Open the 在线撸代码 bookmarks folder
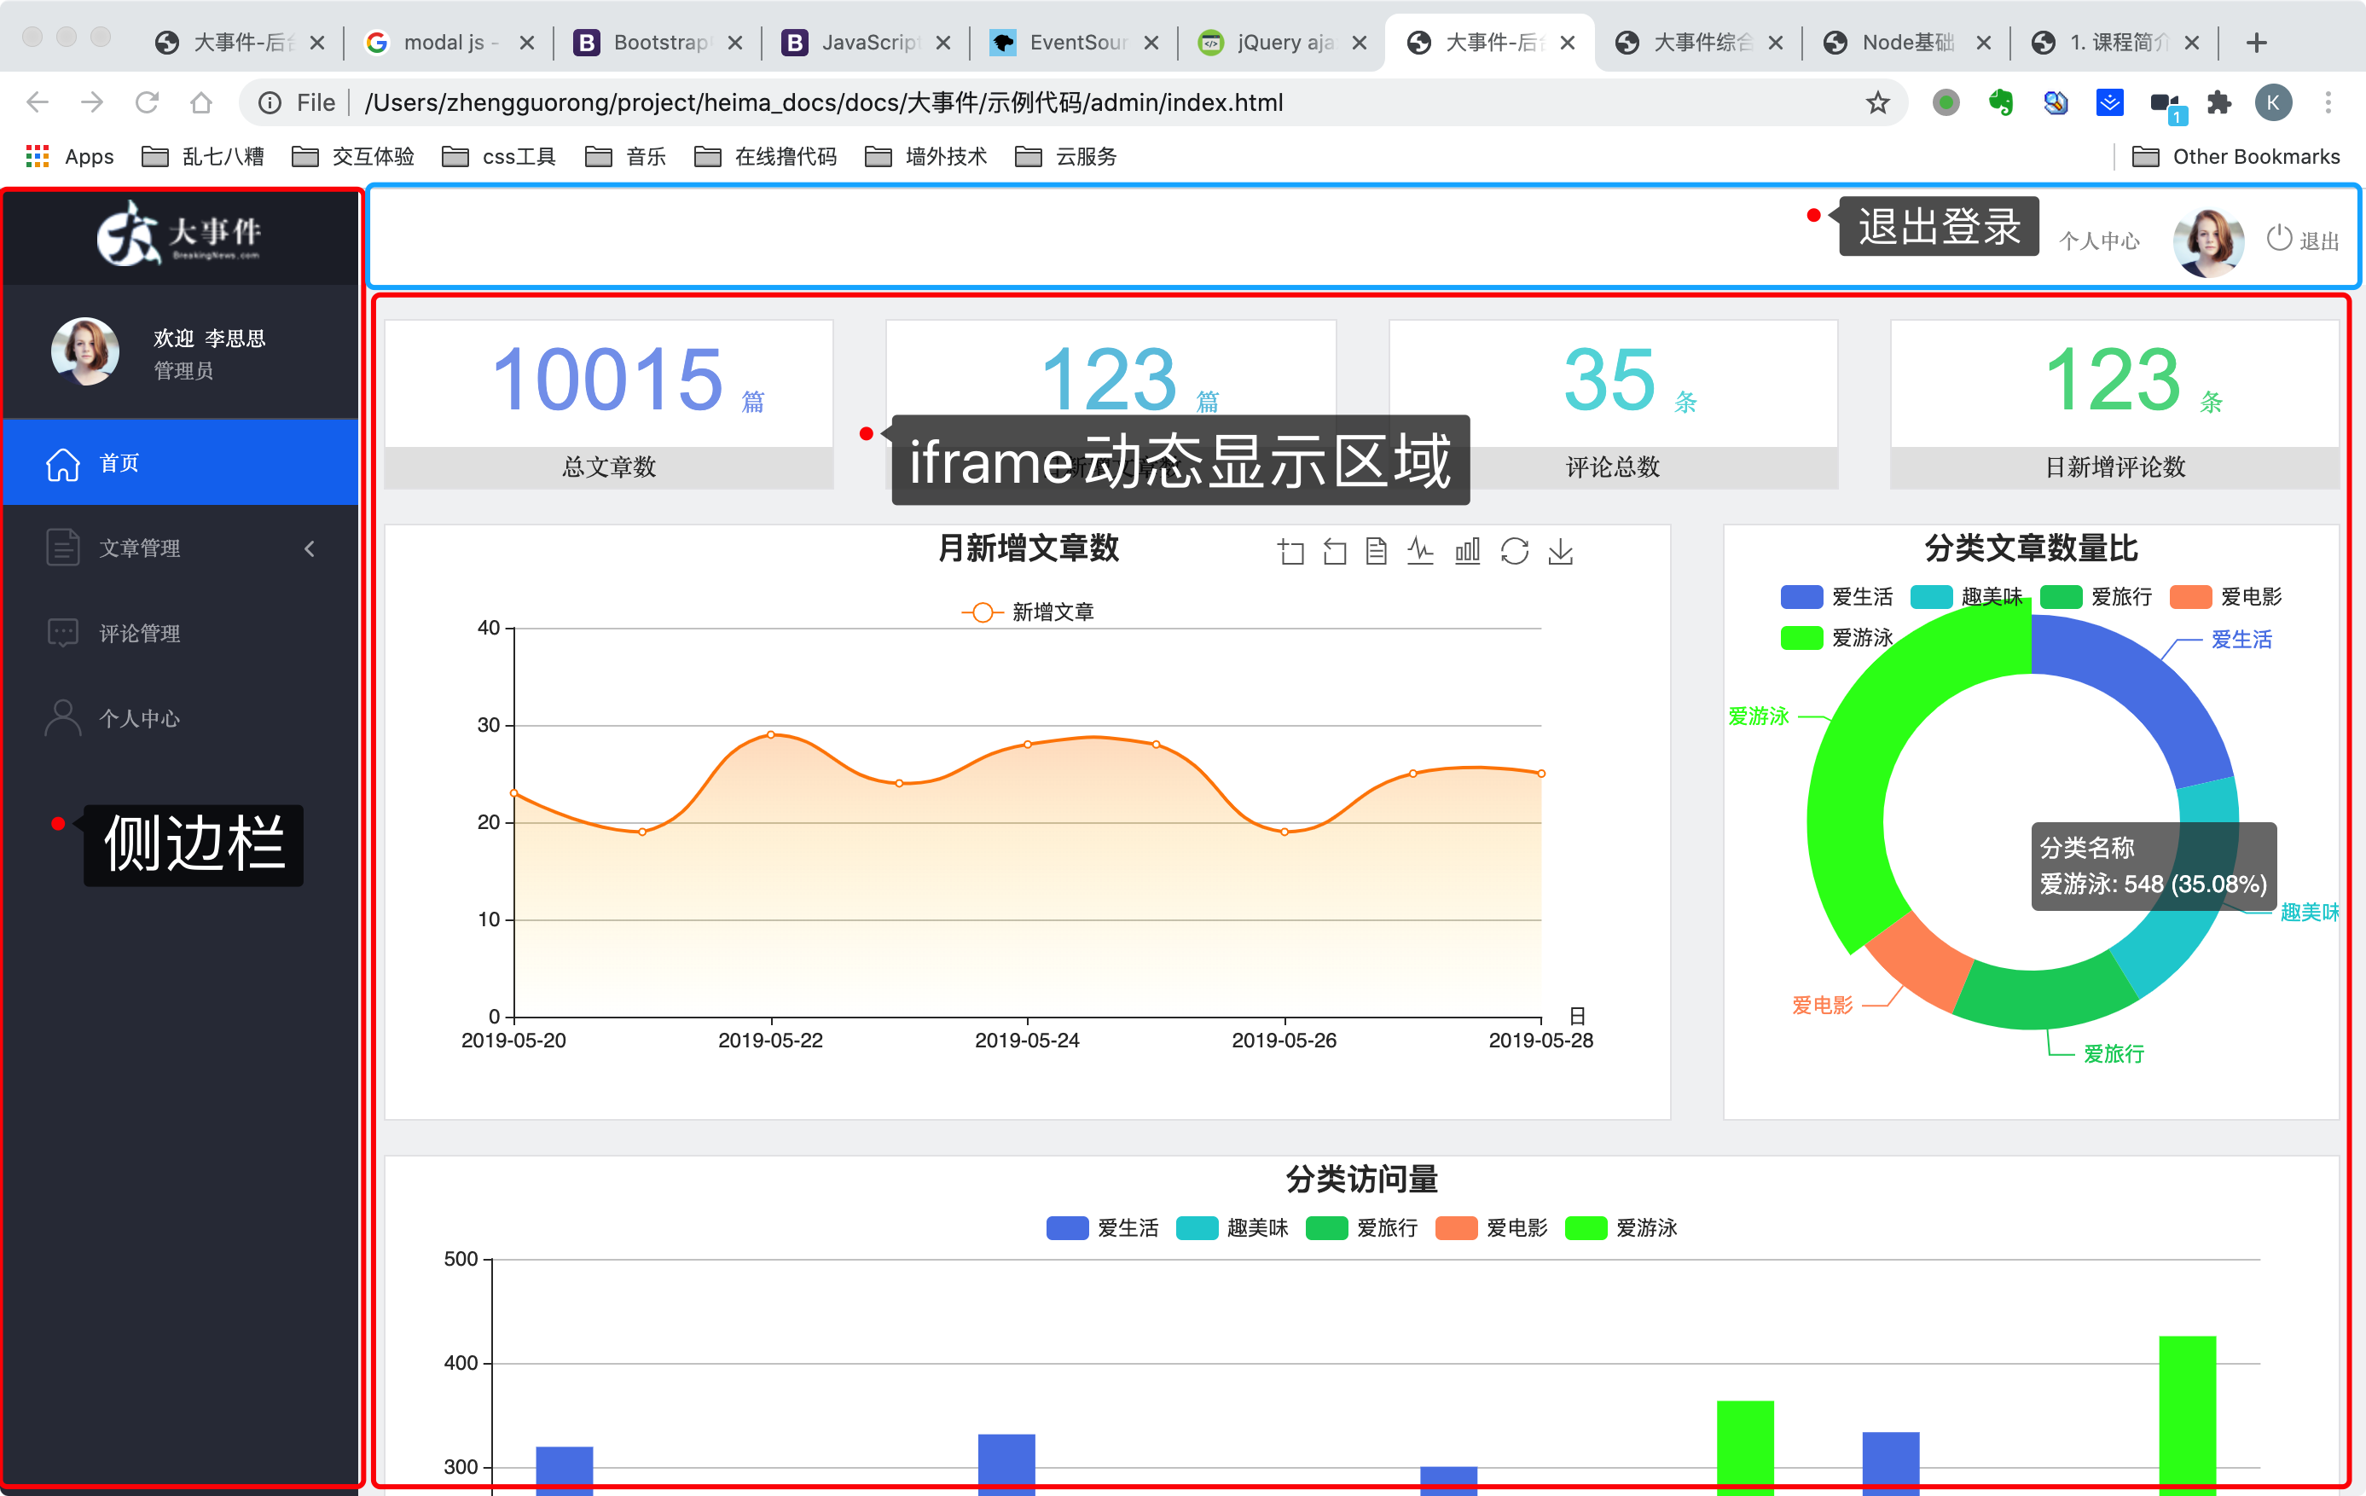The height and width of the screenshot is (1496, 2366). [765, 156]
